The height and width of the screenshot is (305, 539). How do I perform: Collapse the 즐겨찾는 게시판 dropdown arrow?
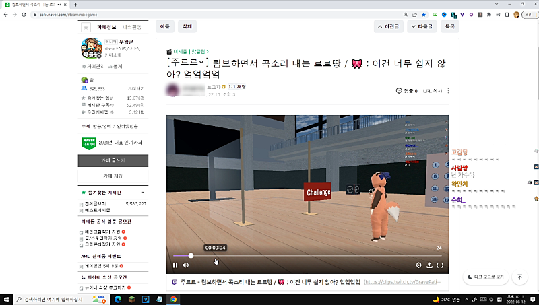point(143,193)
